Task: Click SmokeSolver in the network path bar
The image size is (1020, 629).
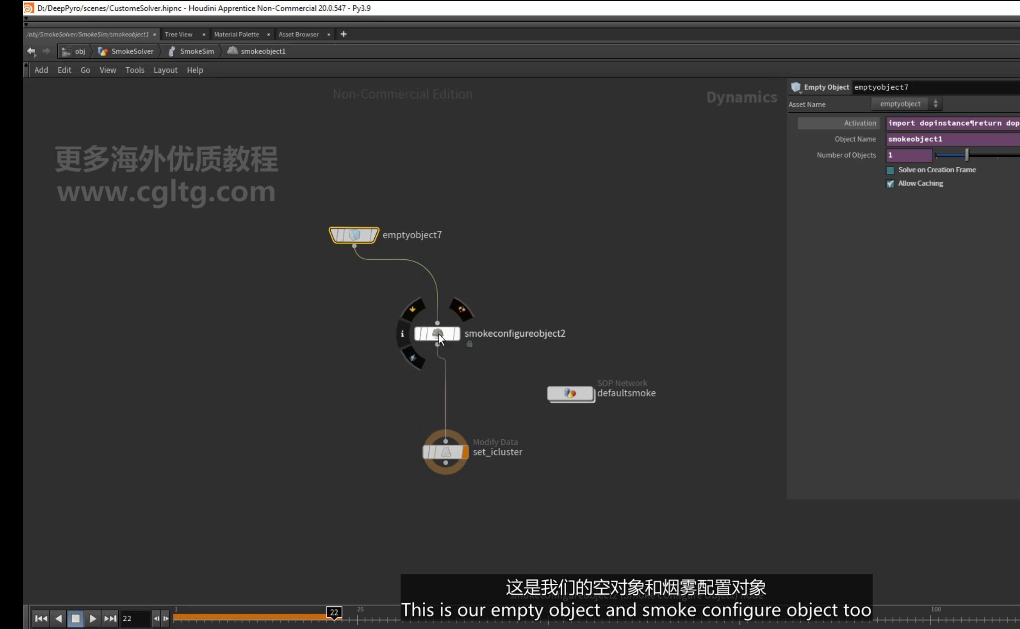Action: pos(126,51)
